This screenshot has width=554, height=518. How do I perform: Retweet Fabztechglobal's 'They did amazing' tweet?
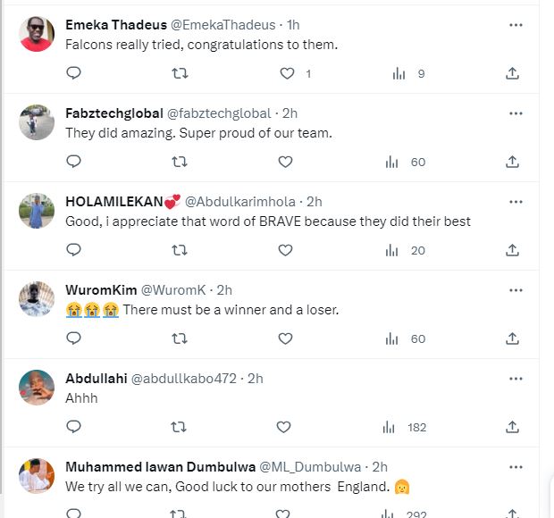coord(179,162)
